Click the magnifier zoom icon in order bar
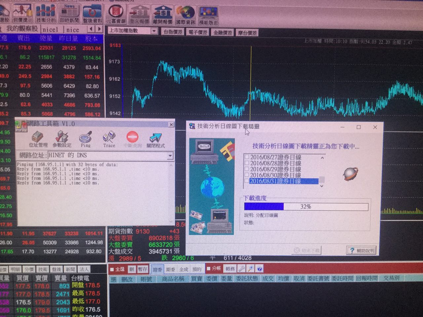Screen dimensions: 423x317 (251, 269)
